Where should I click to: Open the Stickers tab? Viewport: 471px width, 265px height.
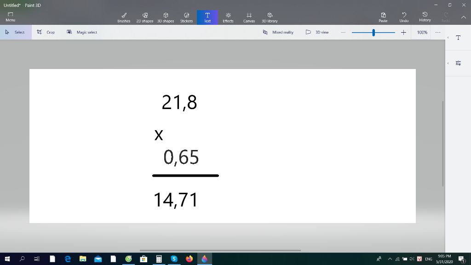[x=186, y=17]
